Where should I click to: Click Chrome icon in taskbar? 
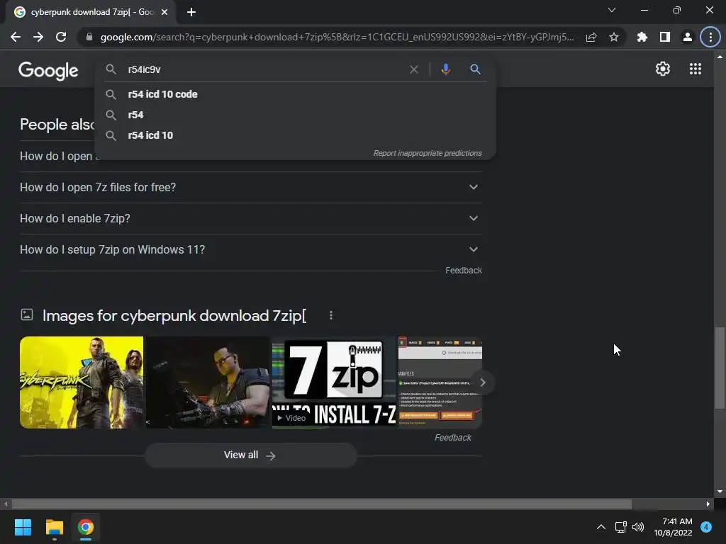click(86, 527)
